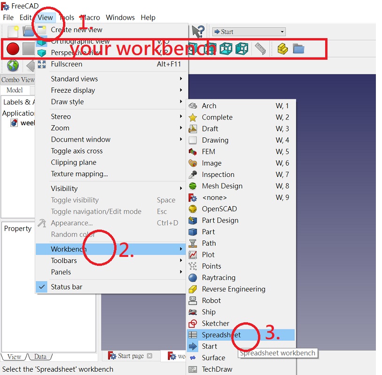Select the Reverse Engineering workbench
The width and height of the screenshot is (382, 375).
241,289
